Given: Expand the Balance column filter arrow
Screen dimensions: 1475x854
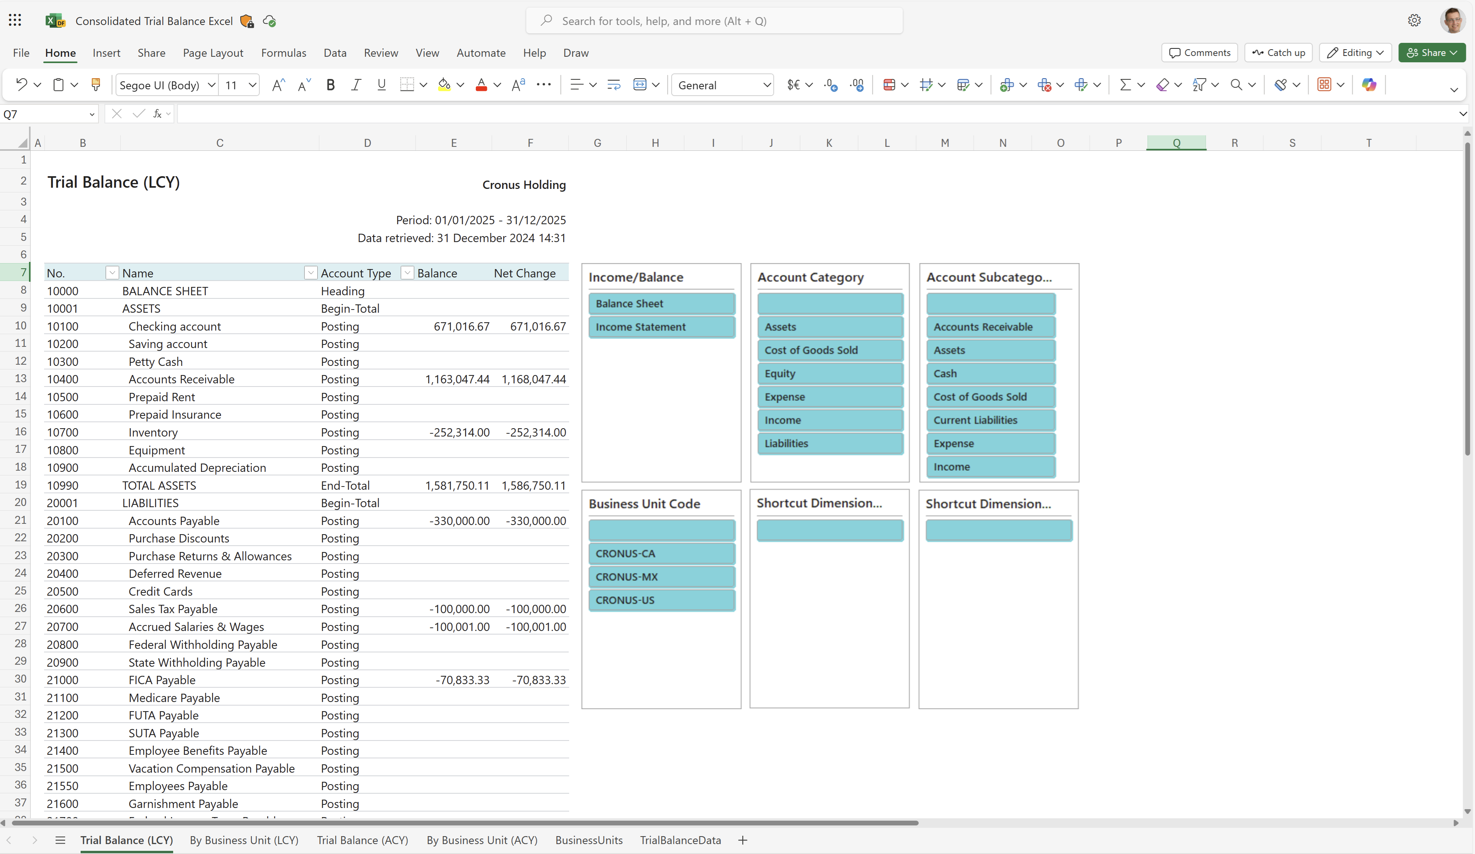Looking at the screenshot, I should tap(407, 273).
